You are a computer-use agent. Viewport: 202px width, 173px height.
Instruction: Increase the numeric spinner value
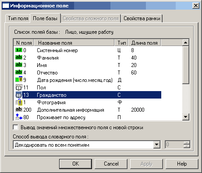(x=187, y=143)
